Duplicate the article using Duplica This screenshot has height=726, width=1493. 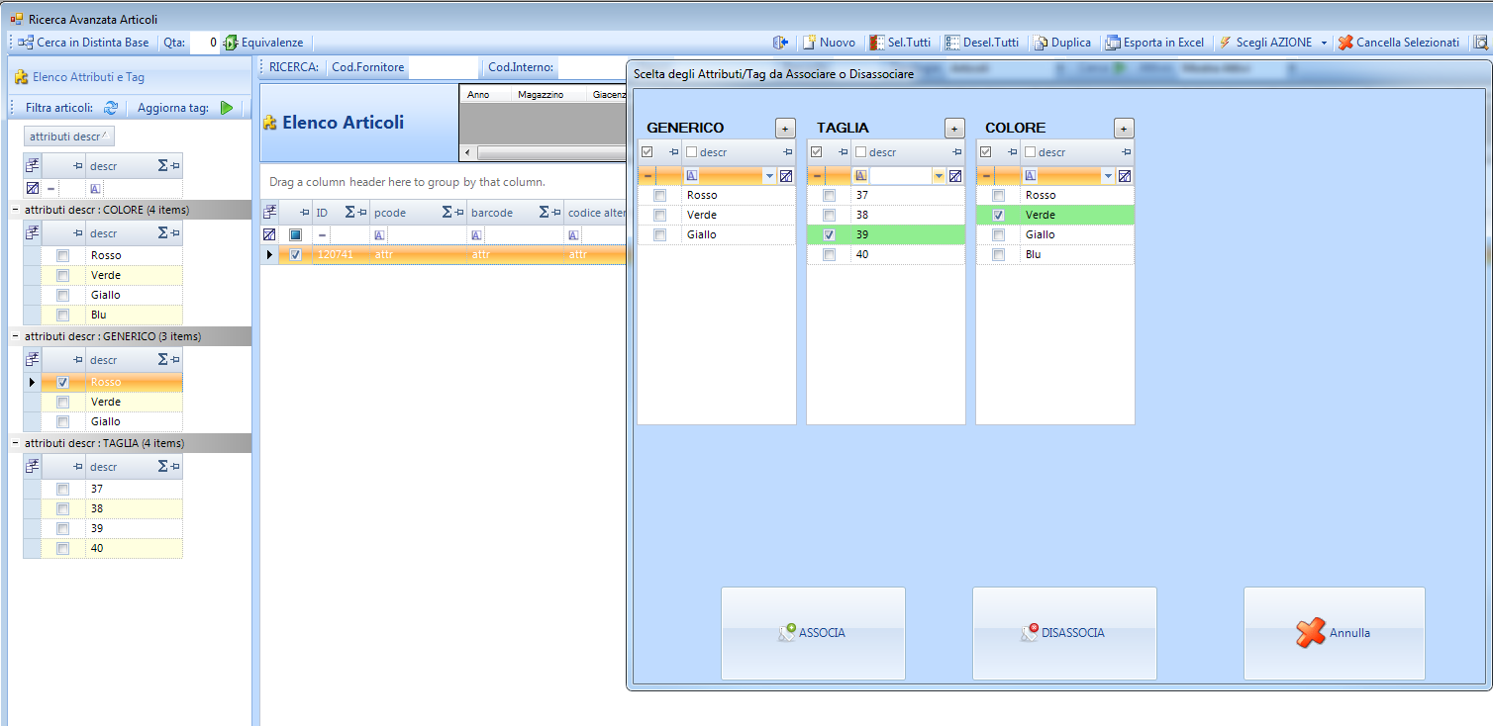(1062, 43)
